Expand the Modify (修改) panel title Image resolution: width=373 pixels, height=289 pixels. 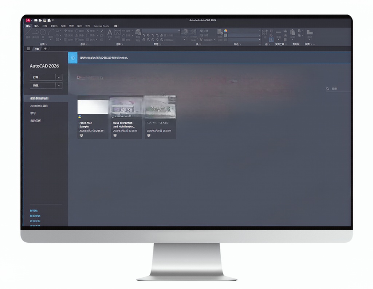click(x=84, y=44)
